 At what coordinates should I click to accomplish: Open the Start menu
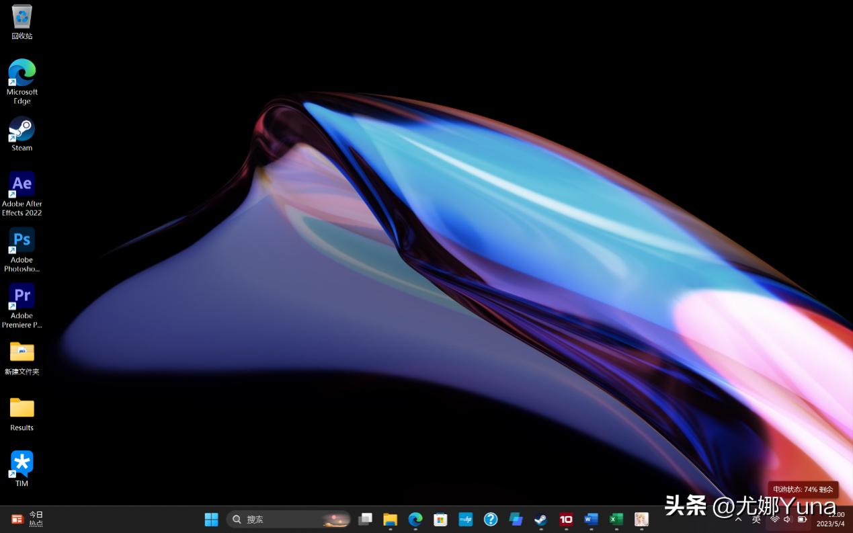coord(211,519)
